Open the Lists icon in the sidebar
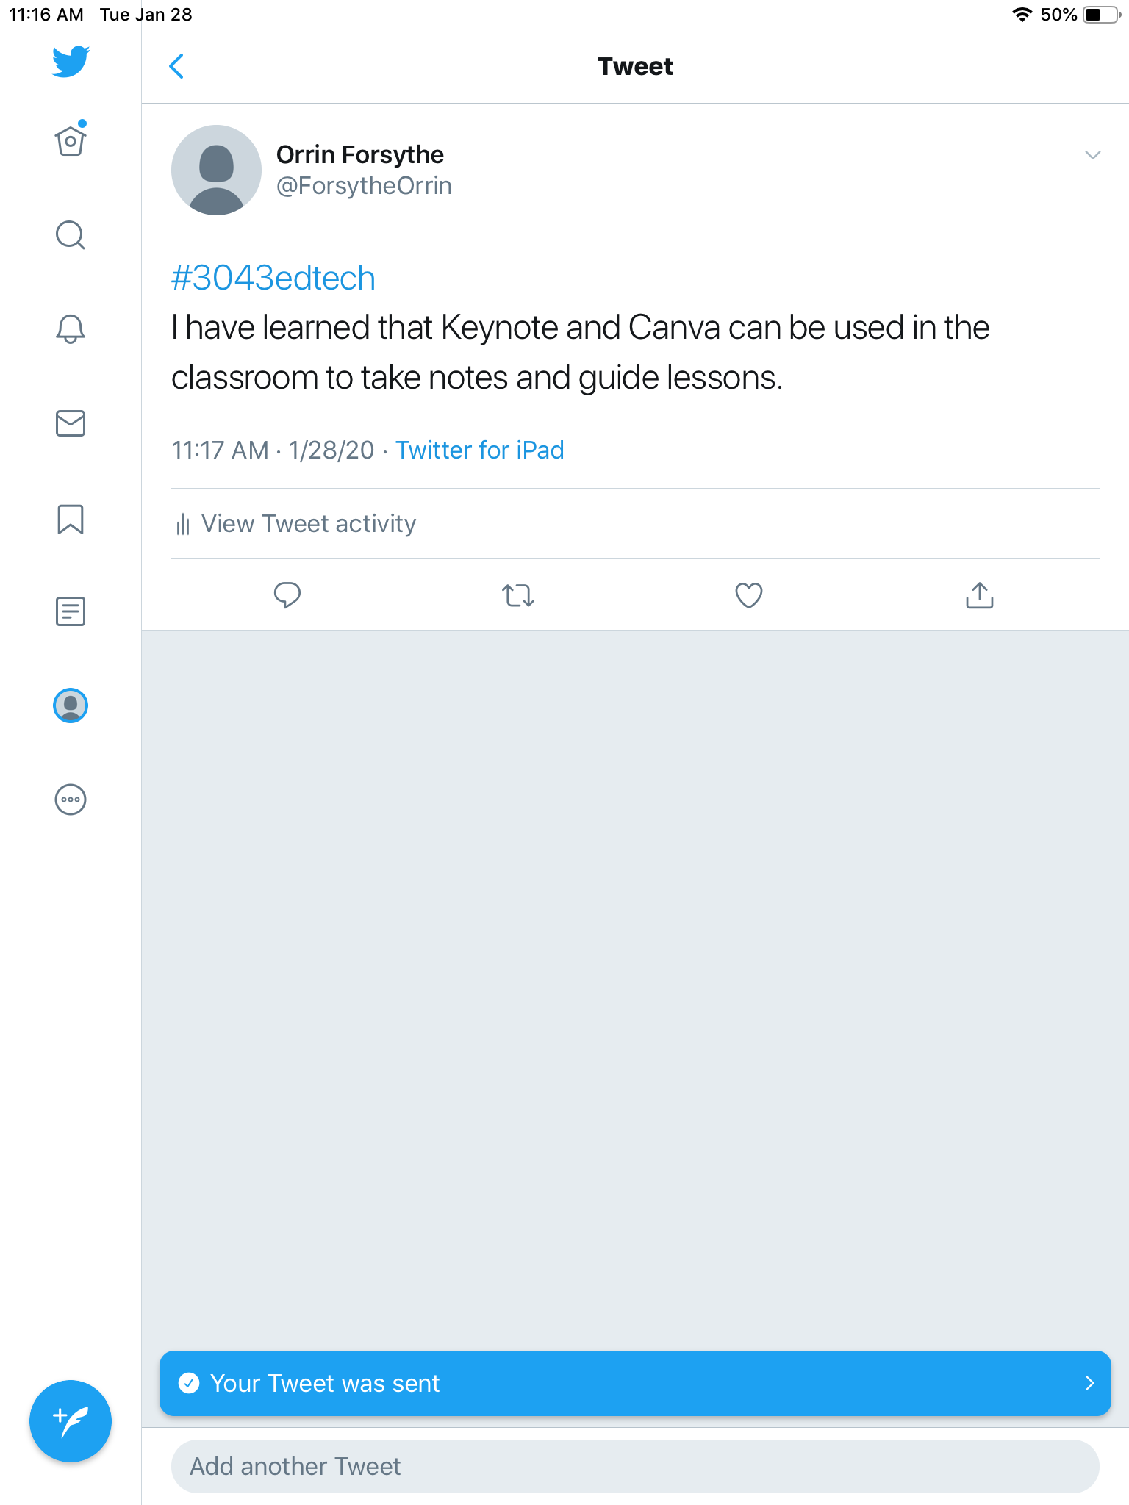 tap(71, 611)
